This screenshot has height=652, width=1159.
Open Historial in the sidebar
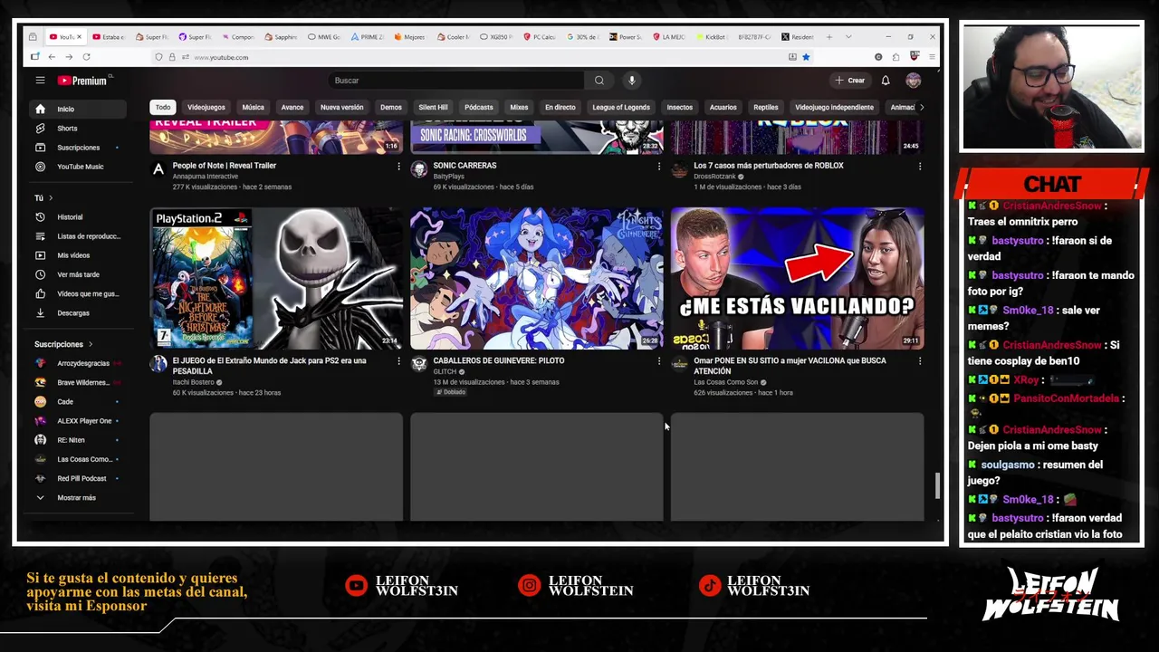point(79,217)
